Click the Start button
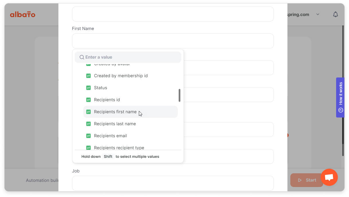Screen dimensions: 349x197 (307, 180)
